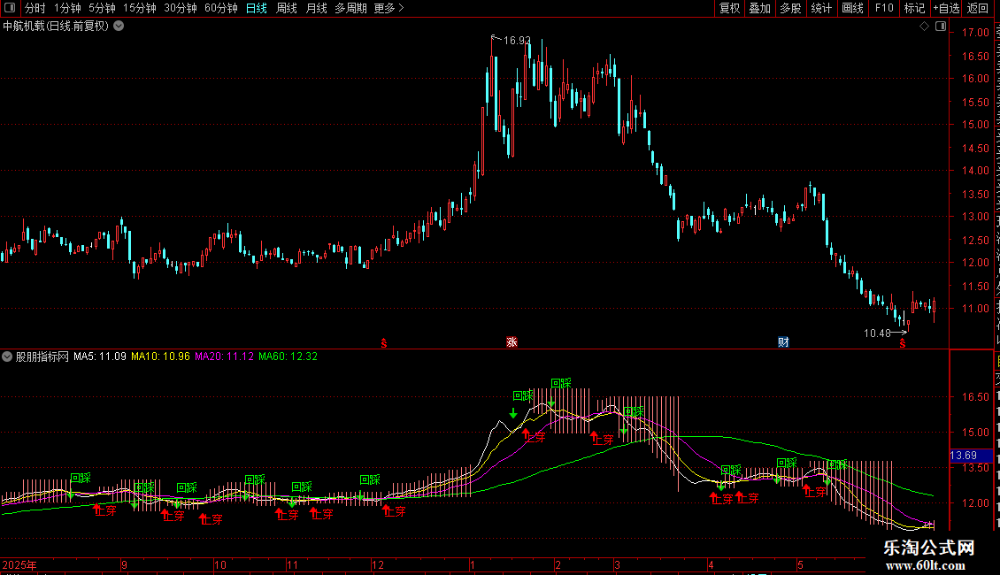Open the 多周期 multi-period view
The image size is (1000, 575).
[350, 8]
